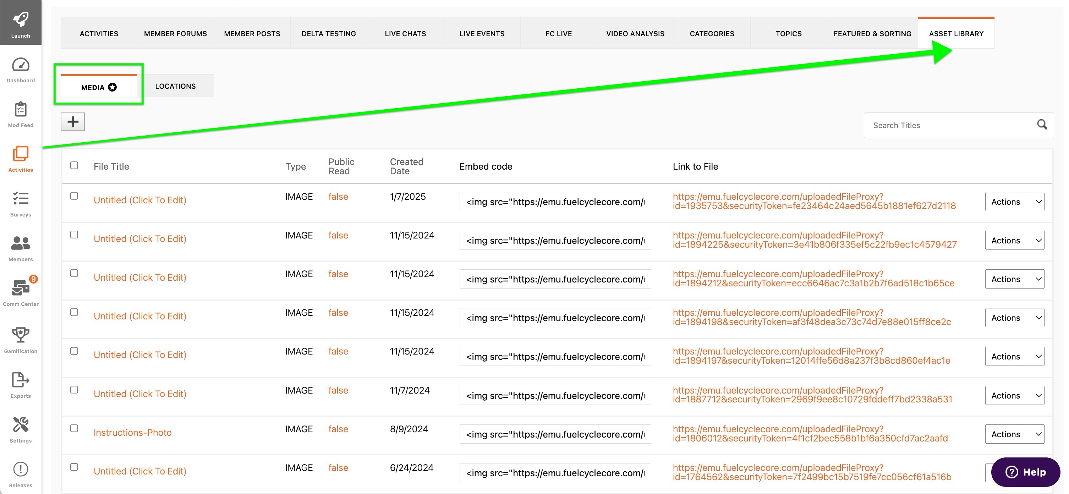Click the search magnifier icon
The height and width of the screenshot is (494, 1069).
click(1042, 125)
